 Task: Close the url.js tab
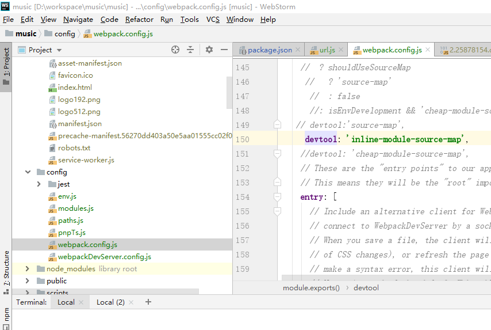(341, 50)
